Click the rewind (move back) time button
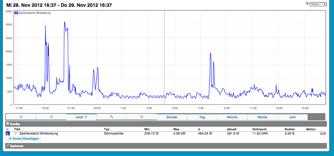The height and width of the screenshot is (156, 334). click(x=21, y=117)
